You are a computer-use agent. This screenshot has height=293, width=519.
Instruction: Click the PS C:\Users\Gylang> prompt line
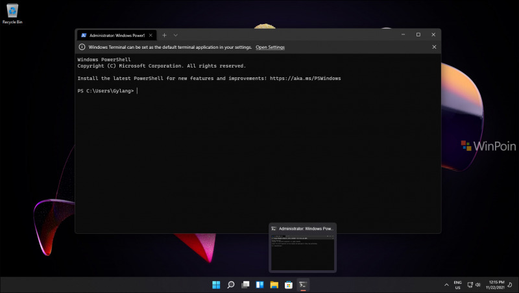(x=106, y=91)
